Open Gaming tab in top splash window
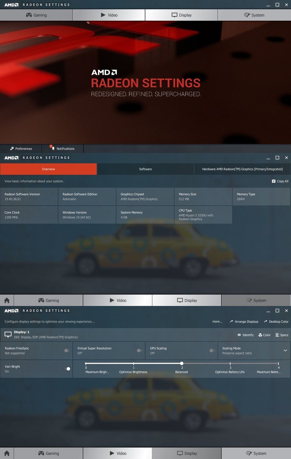The width and height of the screenshot is (291, 459). tap(36, 15)
